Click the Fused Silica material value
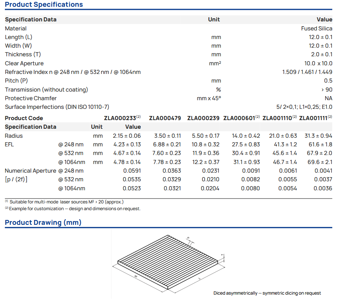This screenshot has width=345, height=301. coord(316,29)
